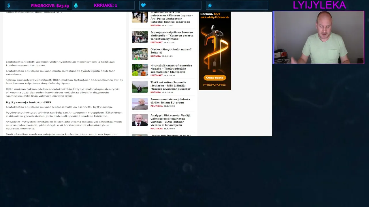Click the thumbnail for the Espanjassa story
The height and width of the screenshot is (207, 369).
140,37
